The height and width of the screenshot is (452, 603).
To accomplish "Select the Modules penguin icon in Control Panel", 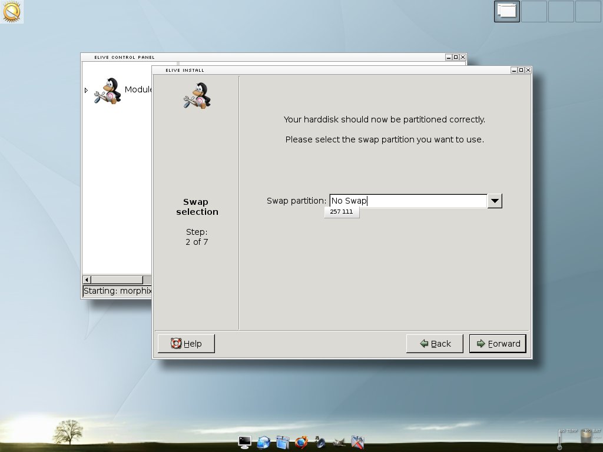I will pos(107,91).
